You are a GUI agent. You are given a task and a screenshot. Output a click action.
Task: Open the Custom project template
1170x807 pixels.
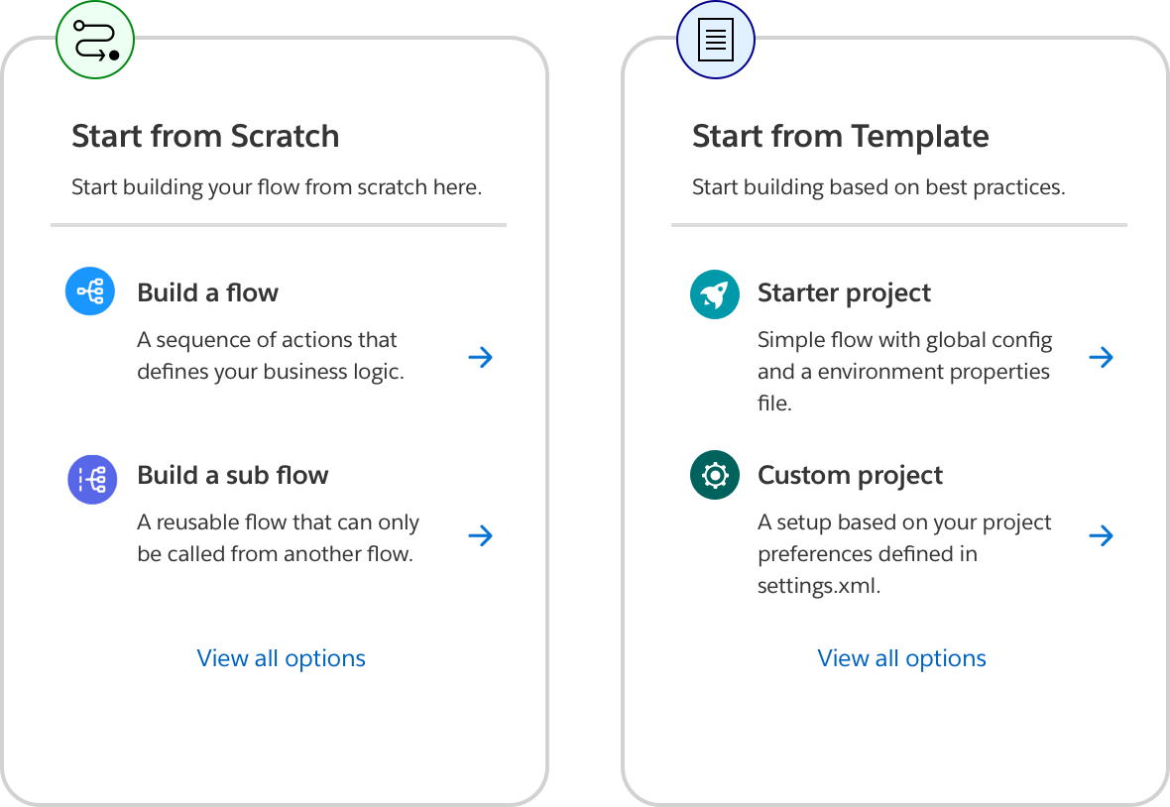point(850,475)
